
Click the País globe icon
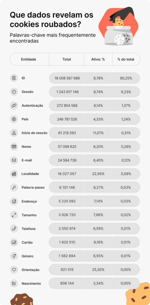tap(14, 119)
